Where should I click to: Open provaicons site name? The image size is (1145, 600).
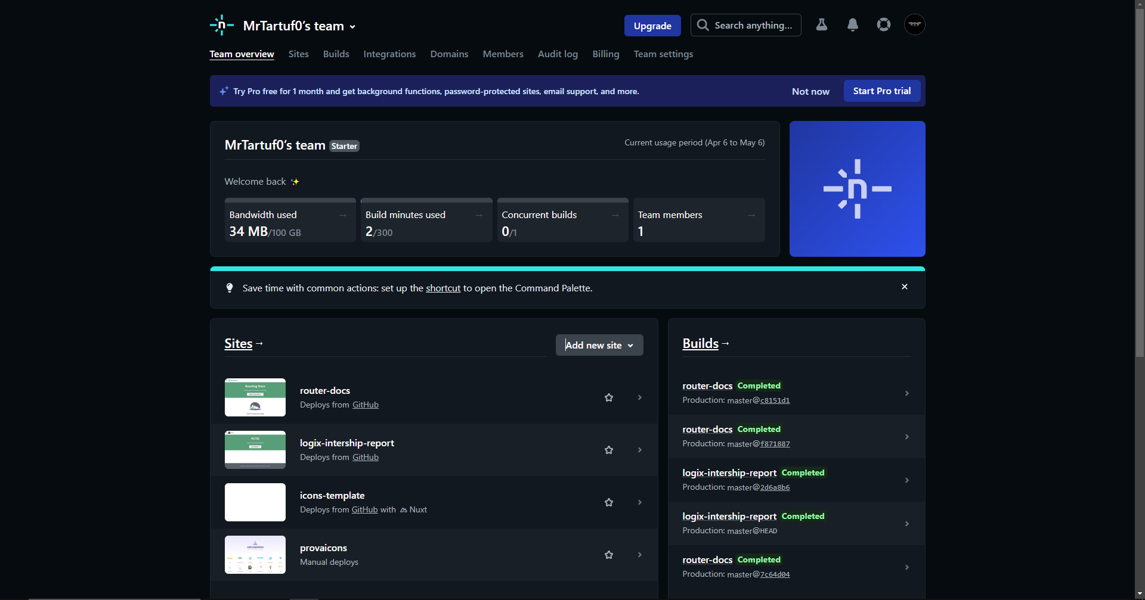pos(323,548)
